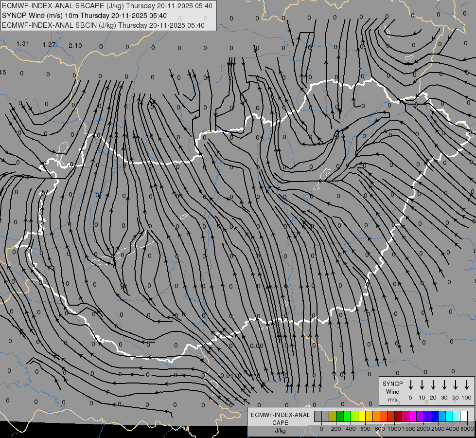476x438 pixels.
Task: Click the 400 tick label in CAPE legend
Action: [x=351, y=429]
